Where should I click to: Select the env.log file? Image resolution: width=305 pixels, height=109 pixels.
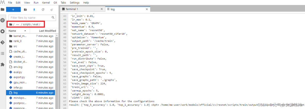[x=31, y=67]
